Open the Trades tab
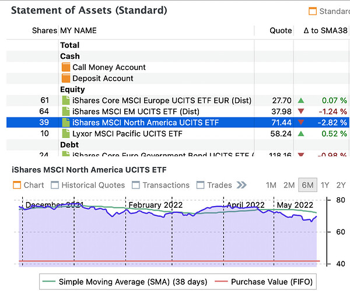This screenshot has width=350, height=291. [214, 185]
